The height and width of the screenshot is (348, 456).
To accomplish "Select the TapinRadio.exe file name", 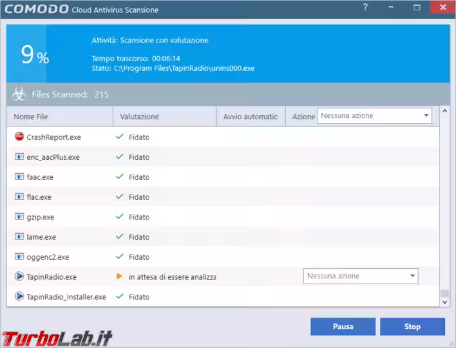I will [52, 276].
